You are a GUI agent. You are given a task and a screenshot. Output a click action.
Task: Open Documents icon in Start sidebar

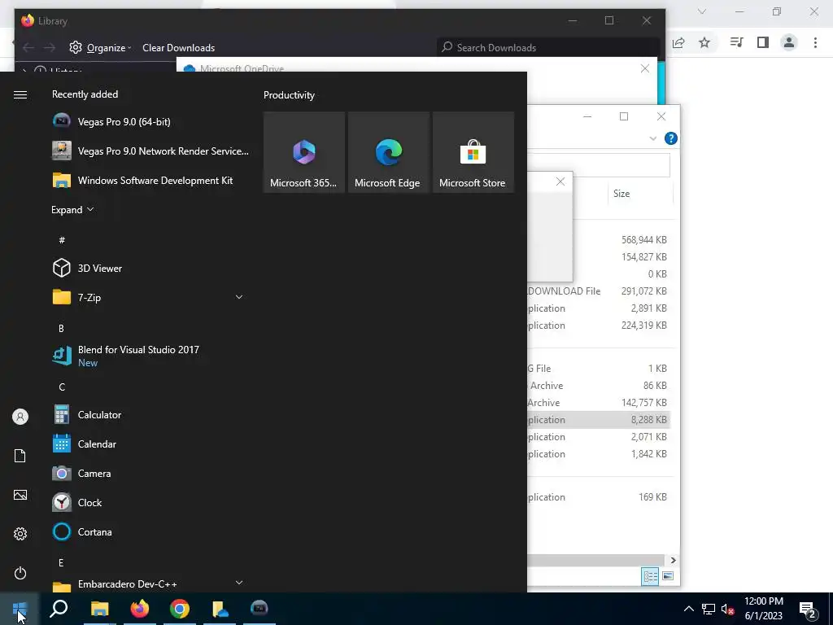[x=20, y=456]
